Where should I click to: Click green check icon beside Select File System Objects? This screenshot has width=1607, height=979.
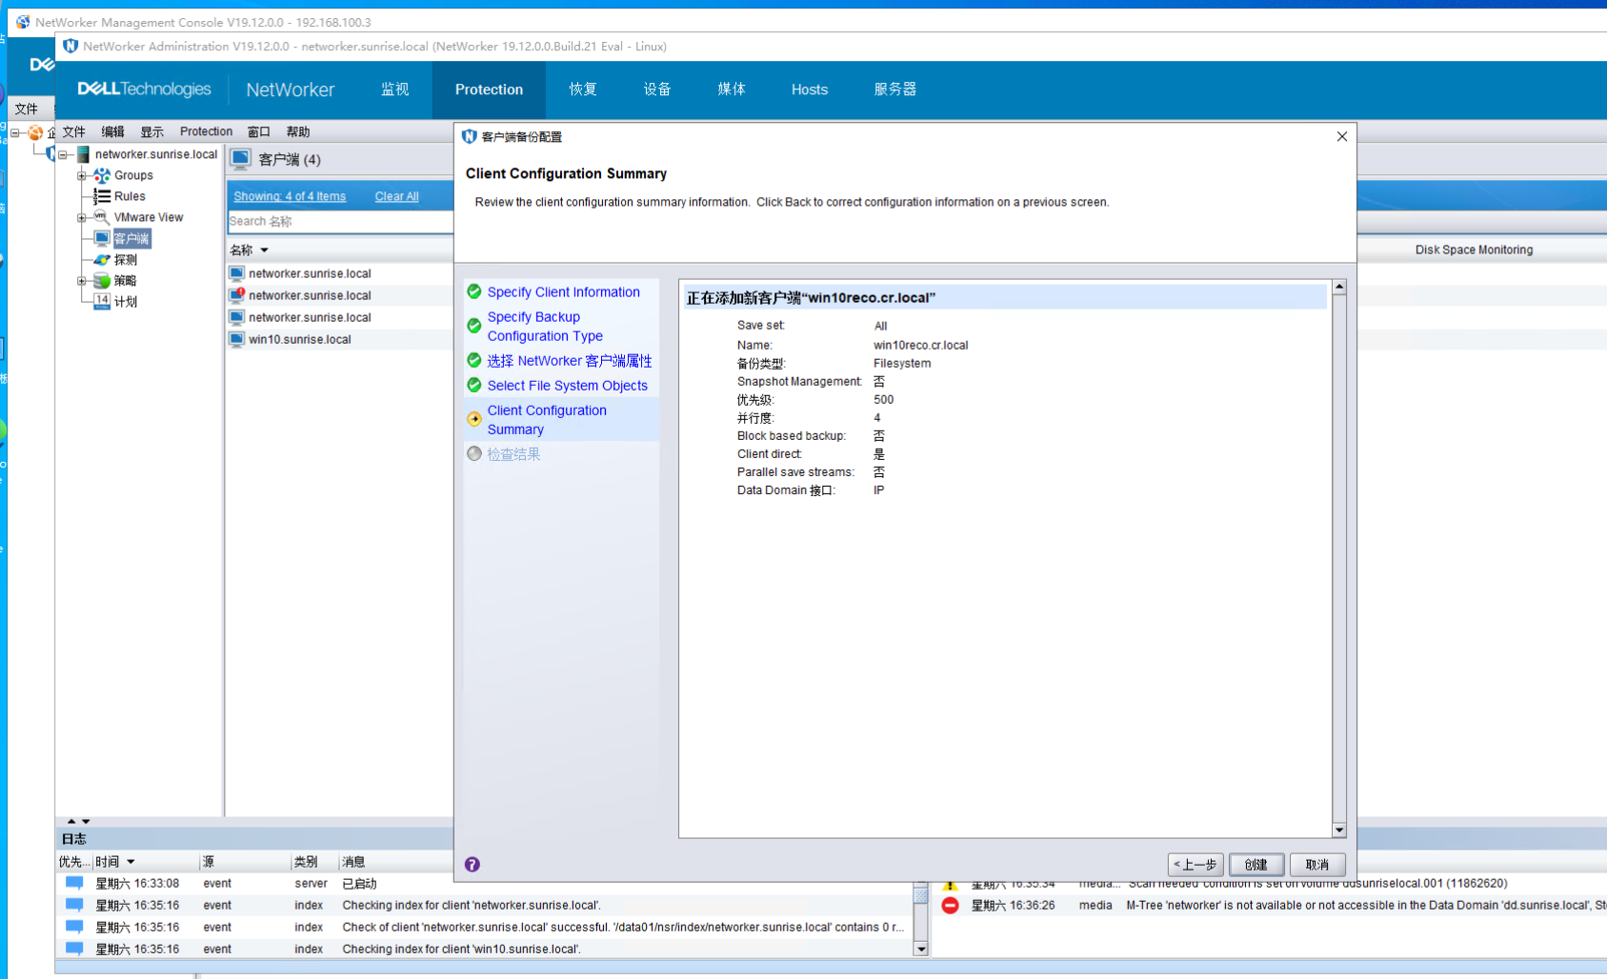(474, 385)
